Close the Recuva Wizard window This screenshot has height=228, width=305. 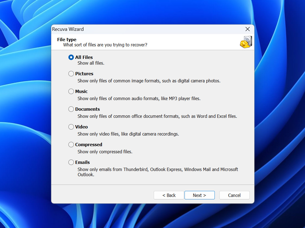pyautogui.click(x=247, y=29)
